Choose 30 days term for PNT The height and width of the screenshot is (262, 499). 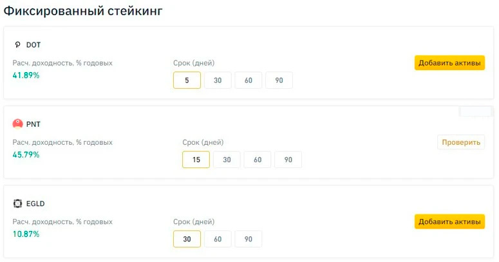point(227,160)
